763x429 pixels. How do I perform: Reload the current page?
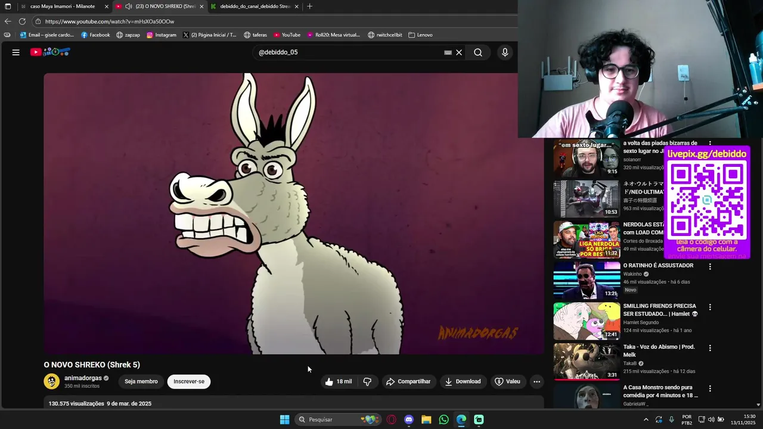pyautogui.click(x=22, y=21)
